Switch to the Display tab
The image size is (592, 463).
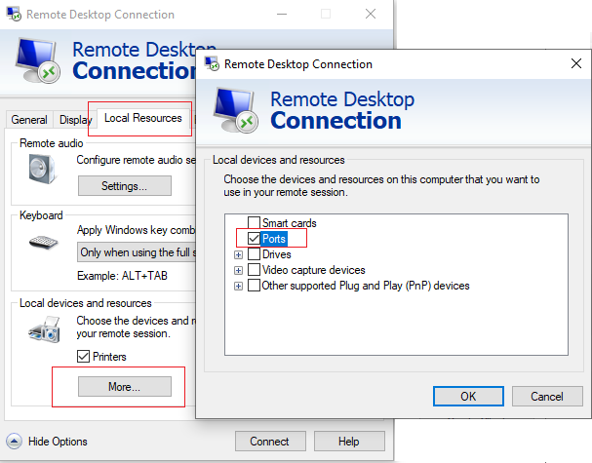point(74,120)
